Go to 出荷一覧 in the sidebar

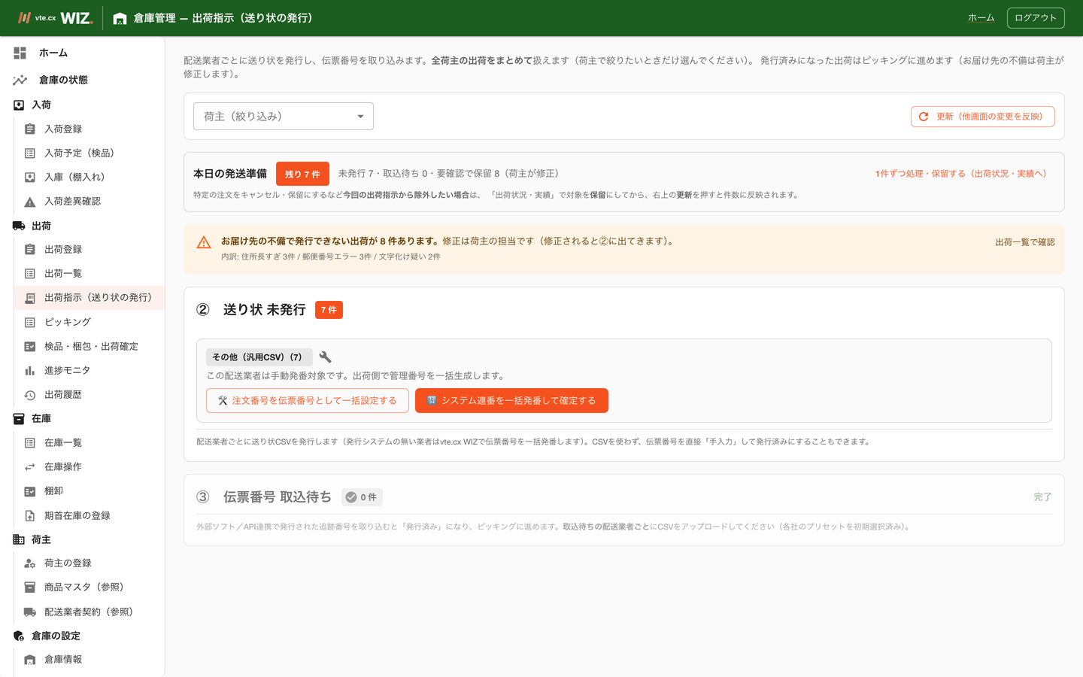point(89,274)
